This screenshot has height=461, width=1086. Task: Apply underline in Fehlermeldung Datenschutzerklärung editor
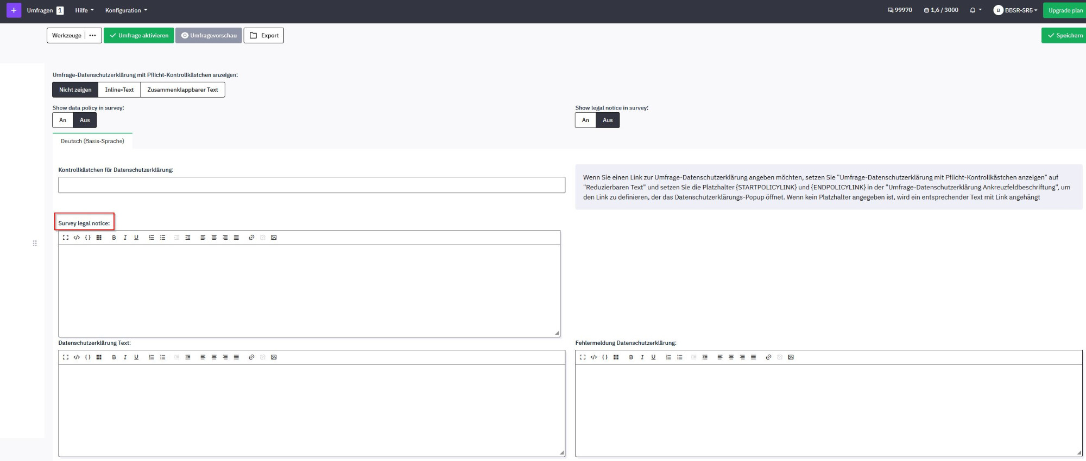tap(653, 357)
